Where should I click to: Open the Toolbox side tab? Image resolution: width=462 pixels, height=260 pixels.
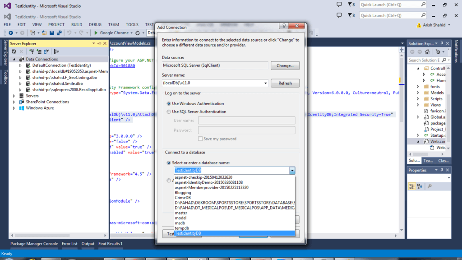coord(5,77)
